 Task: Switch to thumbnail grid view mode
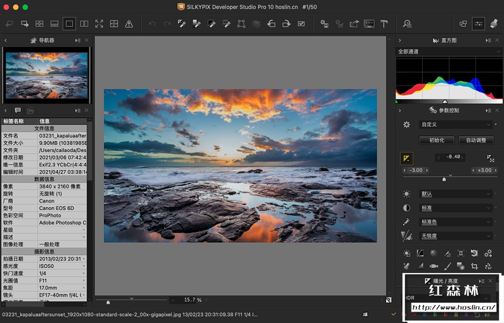[39, 24]
